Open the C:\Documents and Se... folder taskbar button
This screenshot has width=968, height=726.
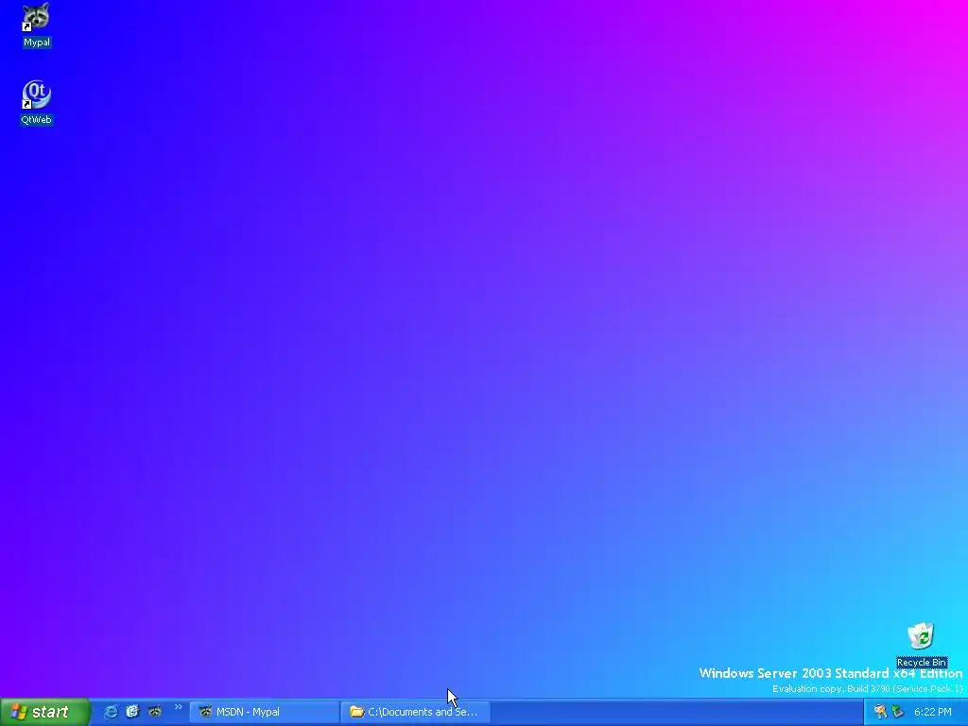(416, 712)
